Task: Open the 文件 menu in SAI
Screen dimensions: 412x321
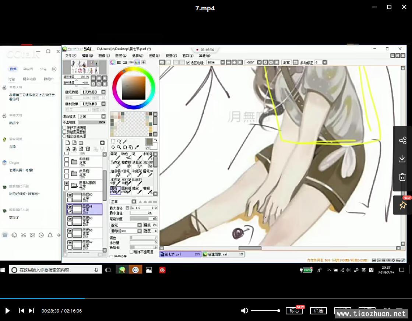Action: (70, 56)
